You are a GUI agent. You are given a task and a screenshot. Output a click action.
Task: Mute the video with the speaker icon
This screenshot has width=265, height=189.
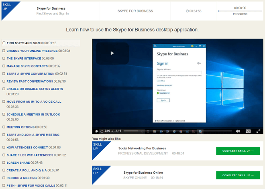(238, 131)
